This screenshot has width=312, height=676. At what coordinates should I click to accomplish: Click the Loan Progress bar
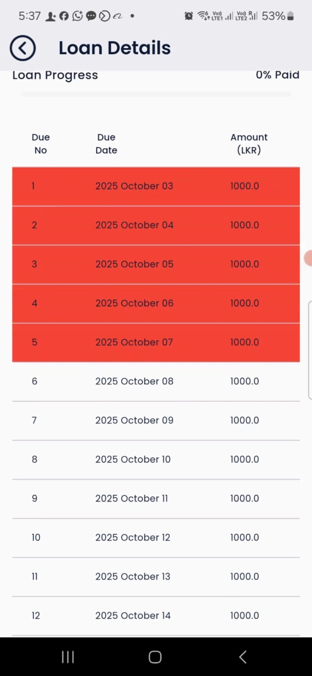pos(156,94)
